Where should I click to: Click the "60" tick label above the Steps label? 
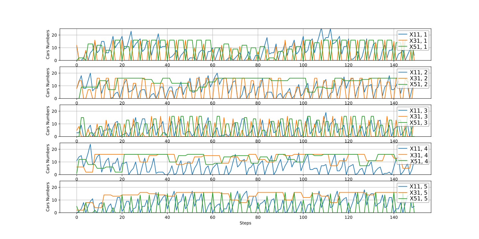(213, 217)
